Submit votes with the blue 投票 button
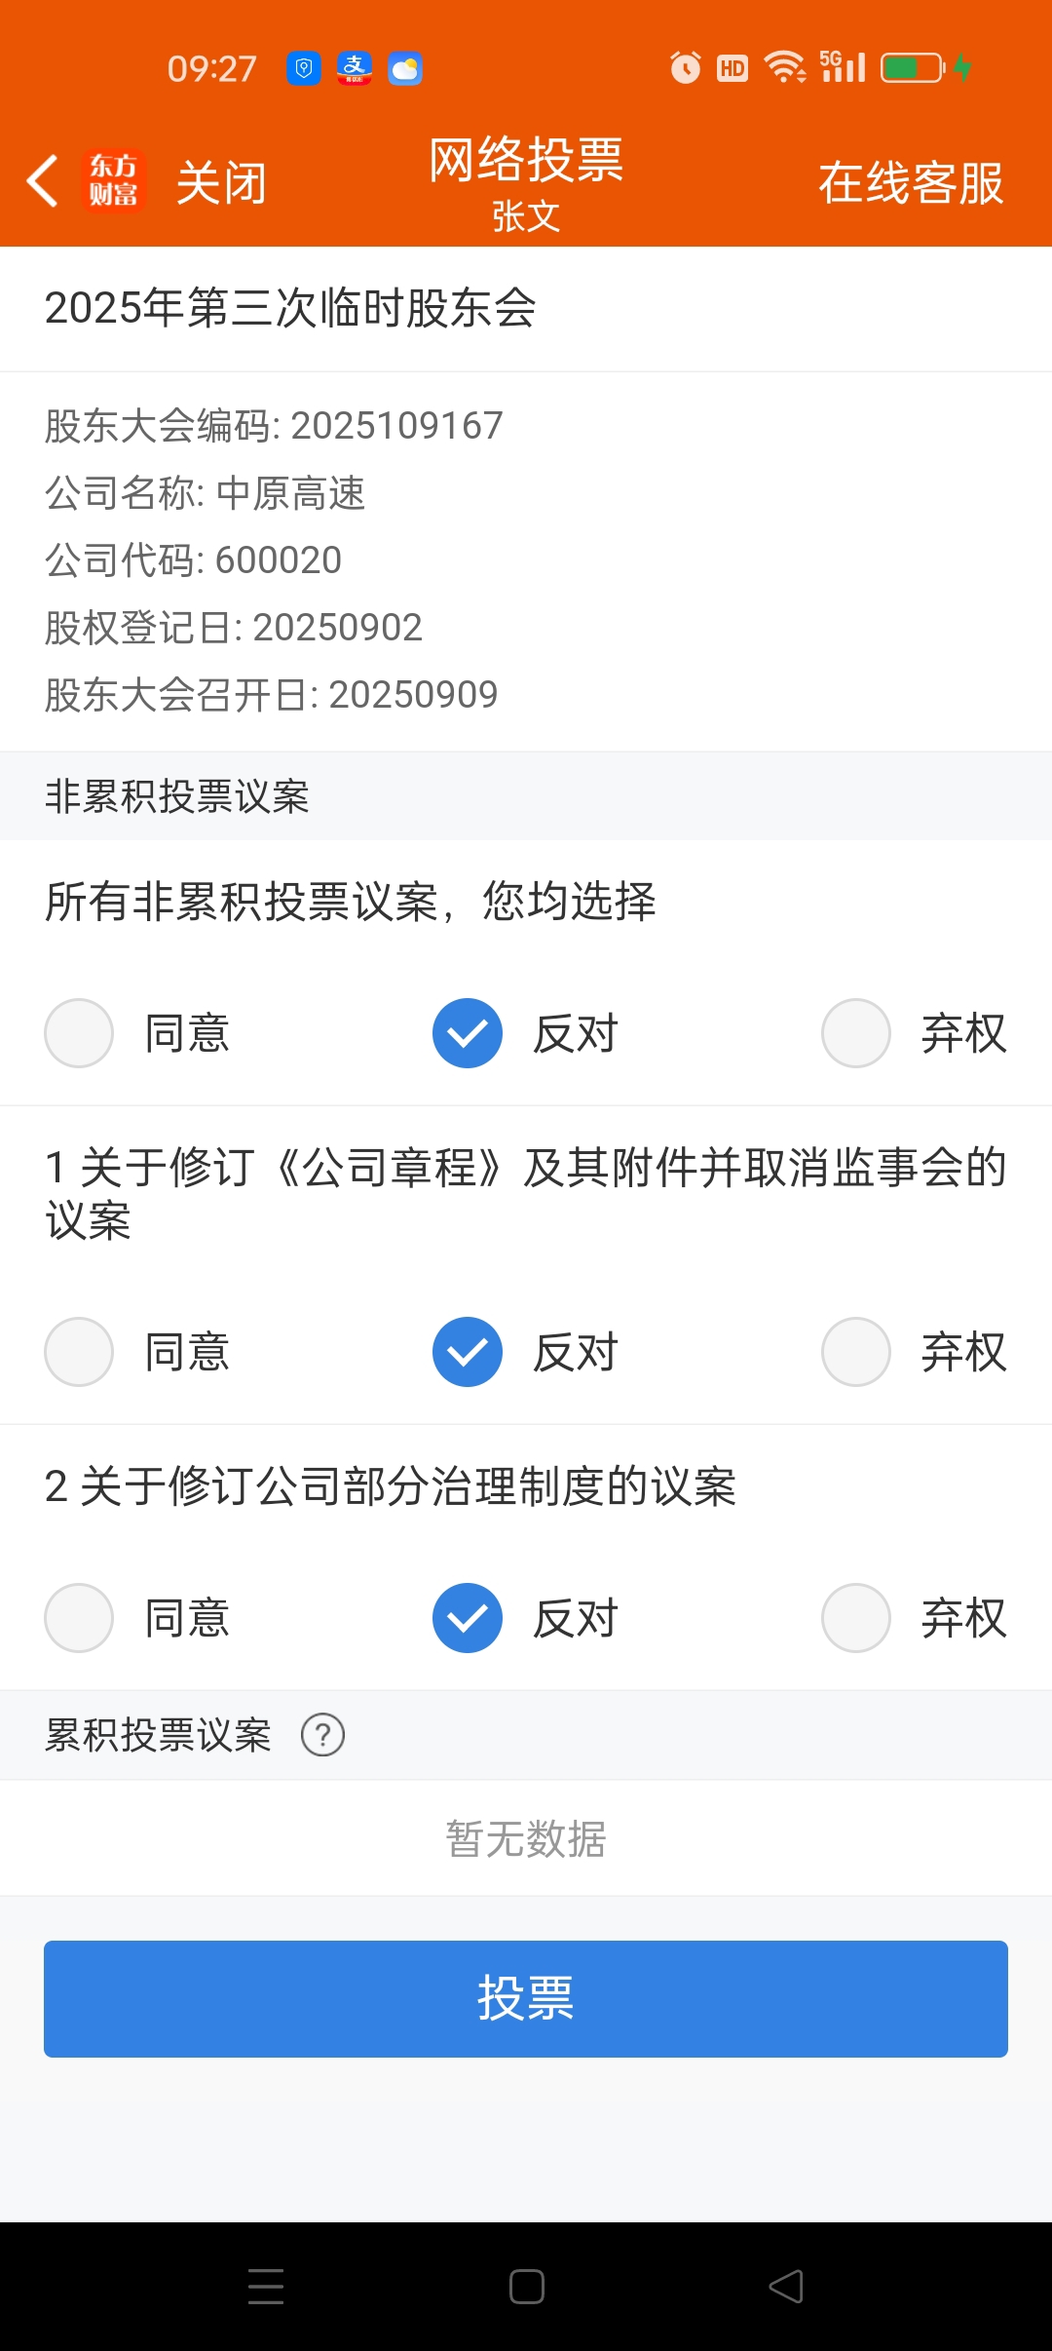Screen dimensions: 1052x2351 click(x=526, y=1999)
